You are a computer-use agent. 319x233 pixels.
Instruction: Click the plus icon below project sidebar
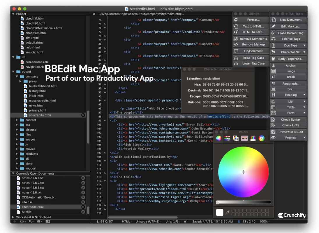(x=15, y=221)
